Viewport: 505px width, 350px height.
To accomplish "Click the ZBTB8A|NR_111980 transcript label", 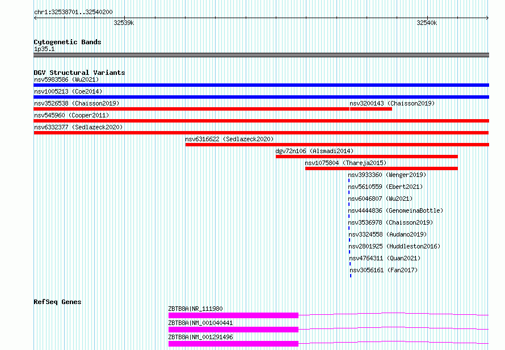I will click(196, 309).
